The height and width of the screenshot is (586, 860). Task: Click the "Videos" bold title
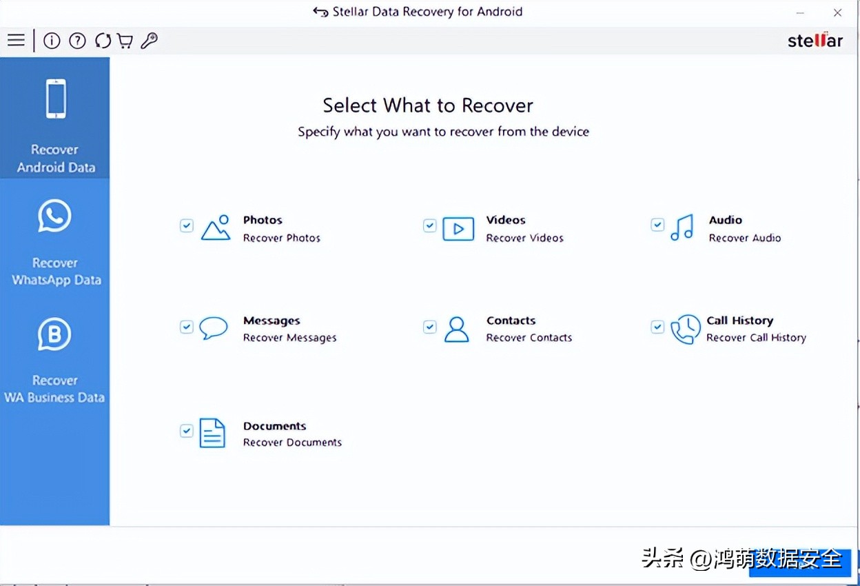tap(506, 220)
